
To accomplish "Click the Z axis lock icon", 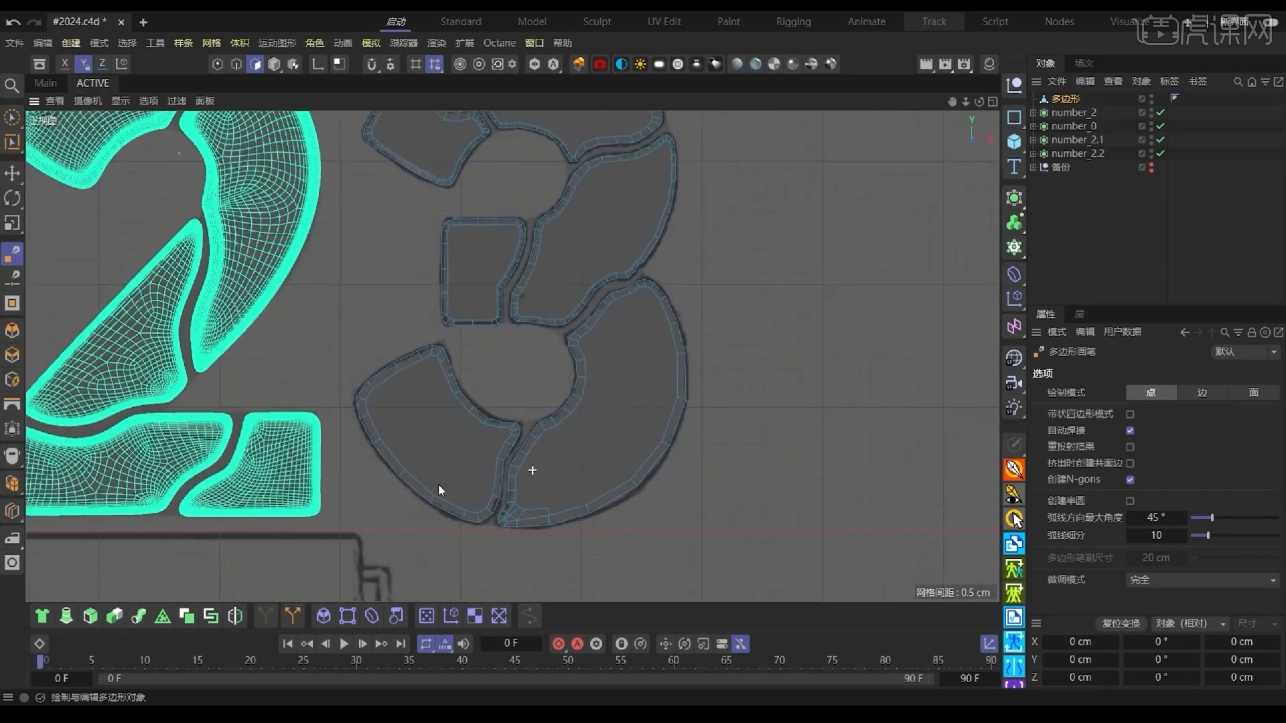I will pyautogui.click(x=102, y=64).
